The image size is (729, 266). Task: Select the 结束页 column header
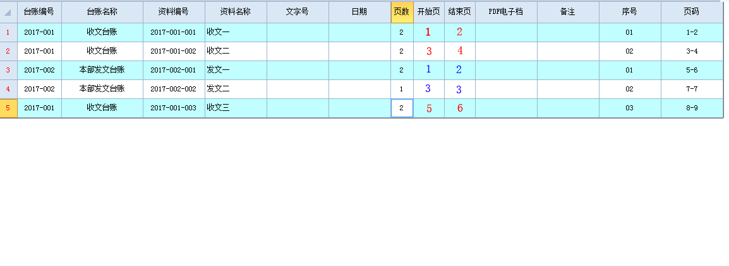click(460, 12)
